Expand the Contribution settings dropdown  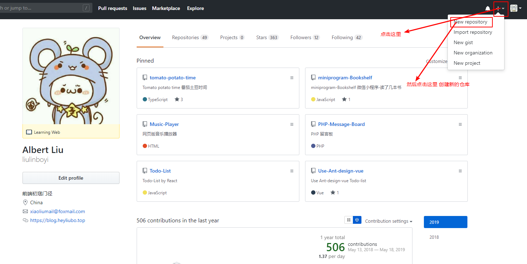[x=389, y=221]
